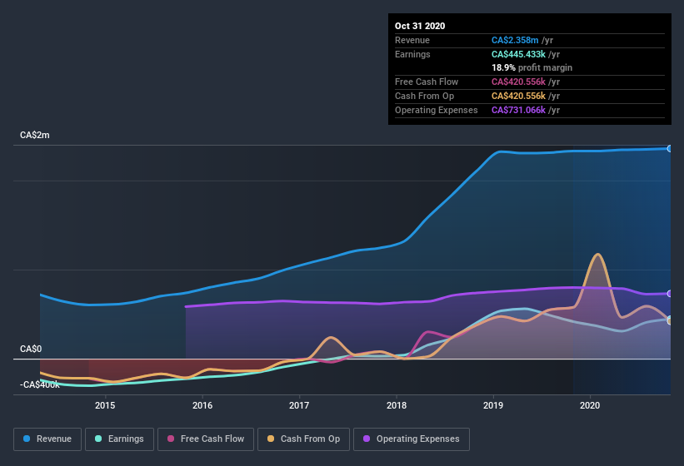684x466 pixels.
Task: Toggle the Free Cash Flow legend button
Action: click(x=206, y=439)
